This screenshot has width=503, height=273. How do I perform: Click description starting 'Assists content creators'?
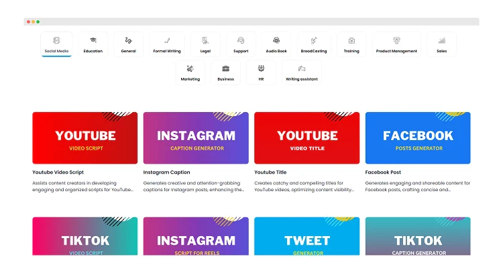(82, 186)
